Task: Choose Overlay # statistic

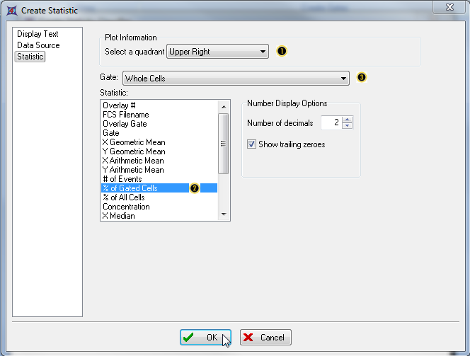Action: tap(159, 105)
